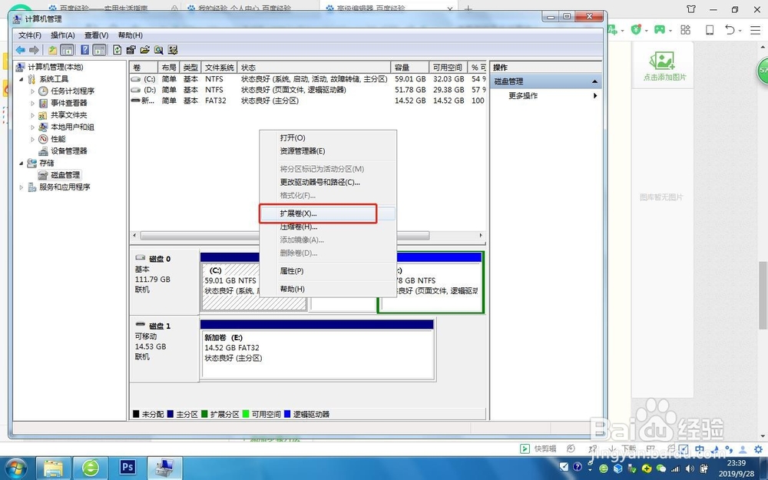Screen dimensions: 768x480
Task: Click the volume speaker tray icon
Action: pos(690,468)
